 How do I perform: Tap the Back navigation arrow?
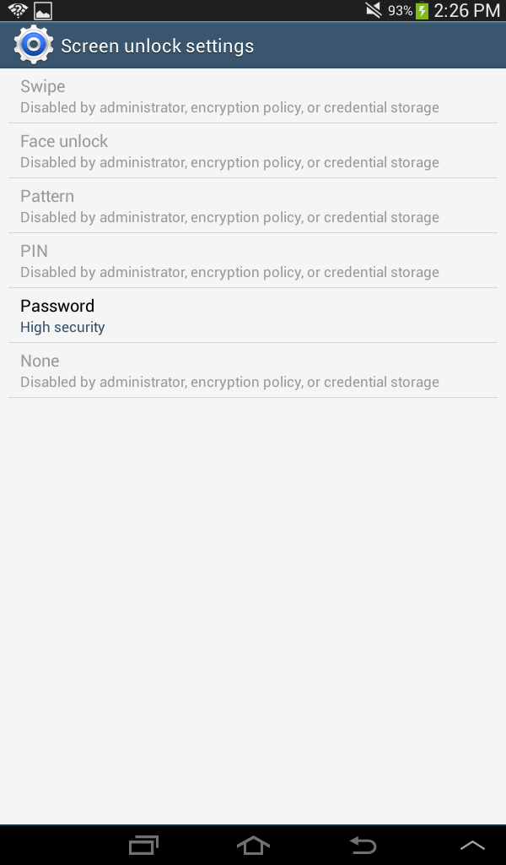pos(363,845)
